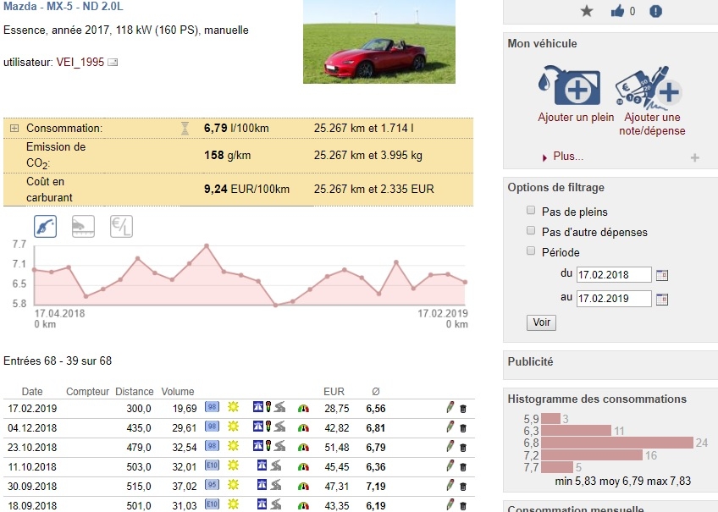718x512 pixels.
Task: Edit the 23.10.2018 entry pencil icon
Action: click(450, 446)
